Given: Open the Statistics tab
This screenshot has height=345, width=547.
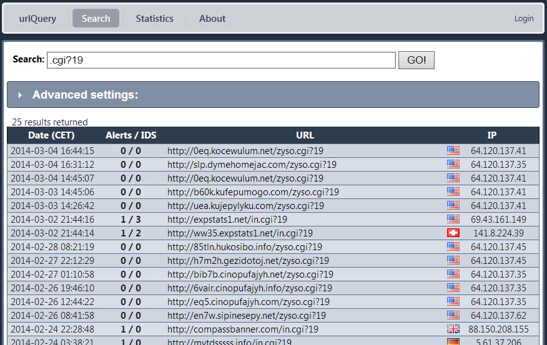Looking at the screenshot, I should pos(154,19).
